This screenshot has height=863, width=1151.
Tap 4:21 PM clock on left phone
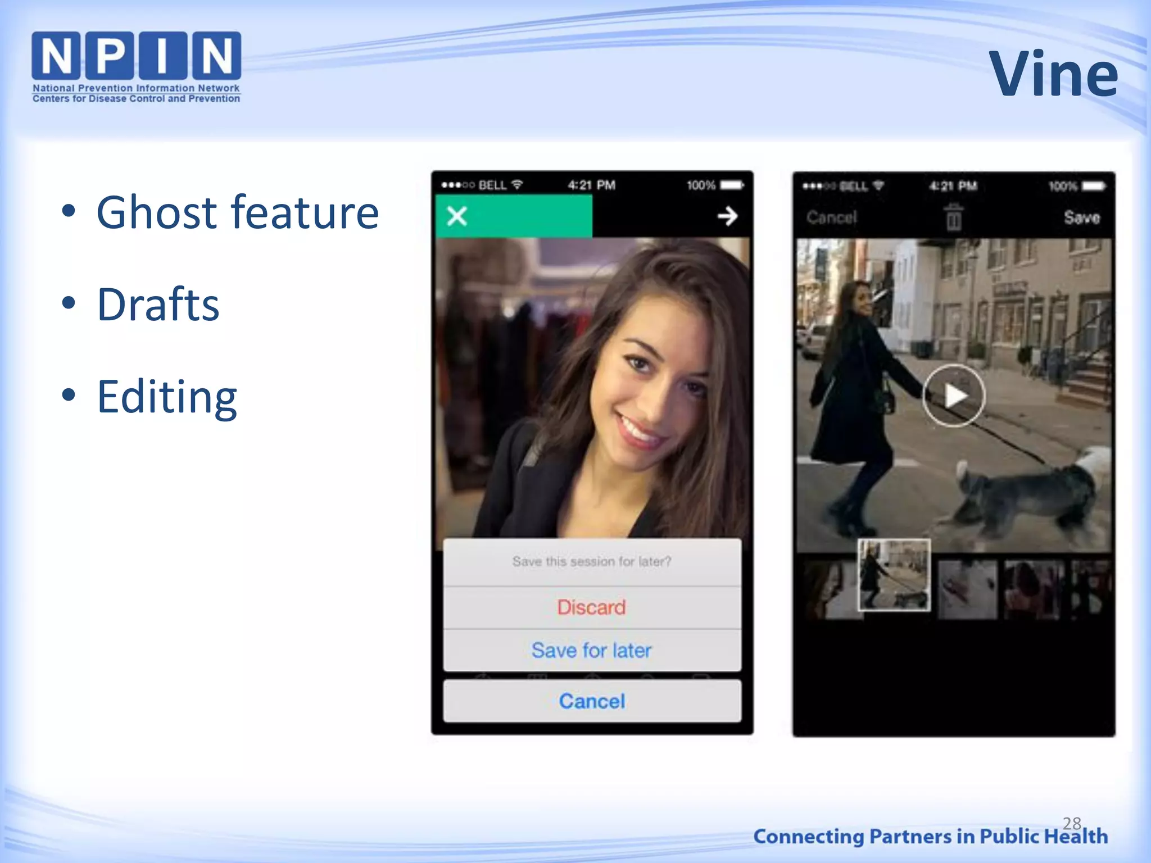point(592,185)
